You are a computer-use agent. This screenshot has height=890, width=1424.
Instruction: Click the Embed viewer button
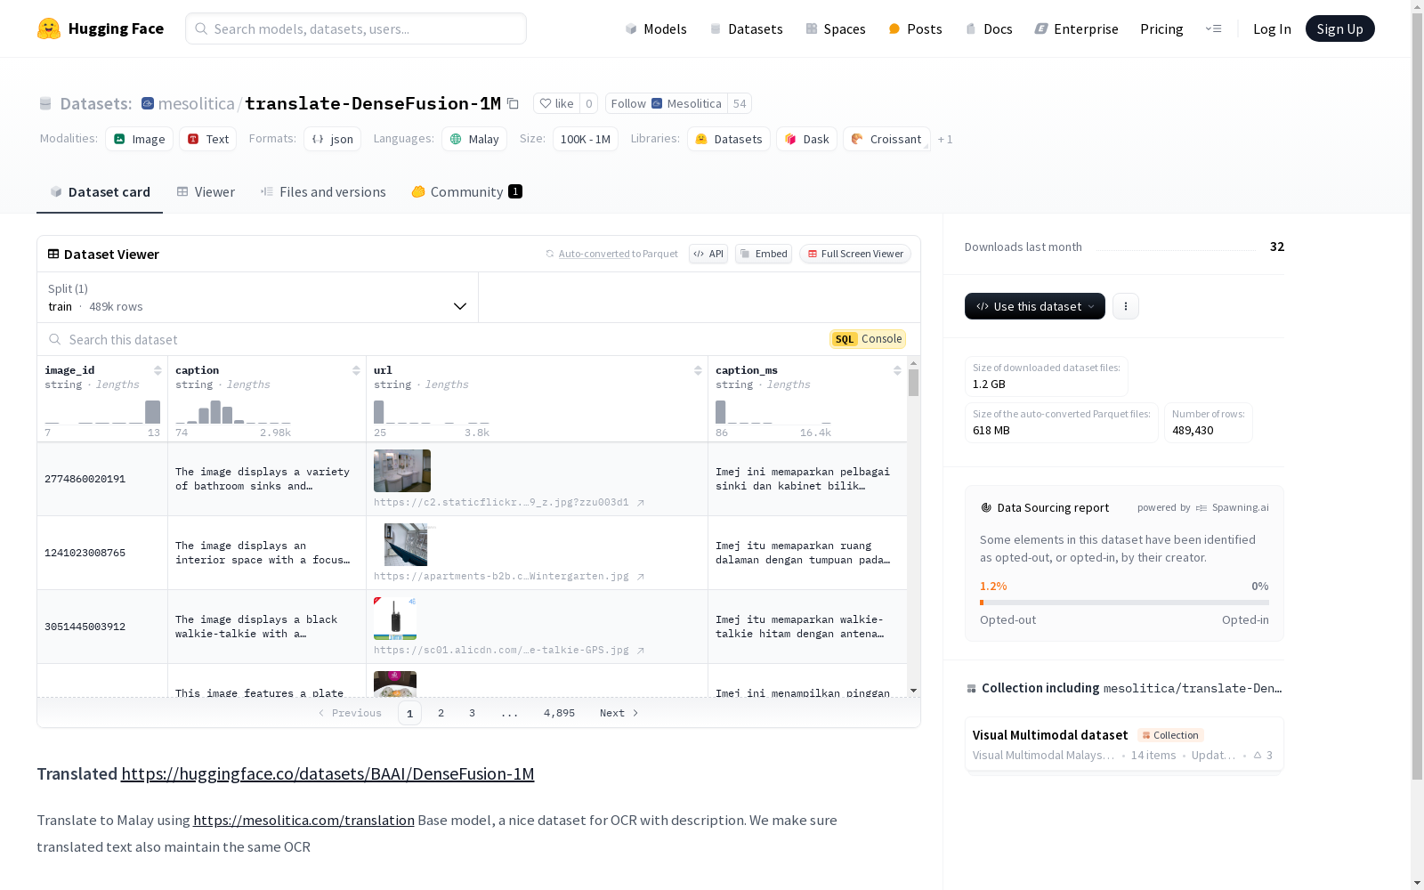pyautogui.click(x=764, y=254)
